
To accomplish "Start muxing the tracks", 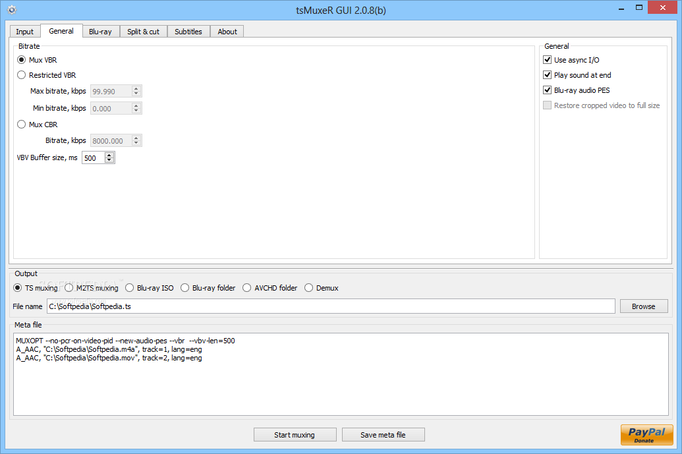I will point(295,434).
